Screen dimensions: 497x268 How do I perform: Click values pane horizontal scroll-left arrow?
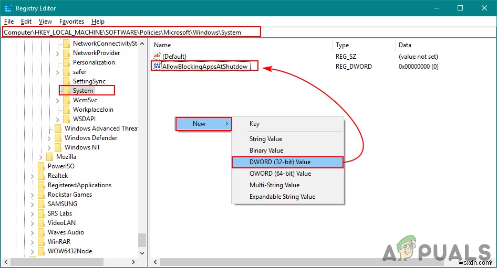pyautogui.click(x=155, y=262)
